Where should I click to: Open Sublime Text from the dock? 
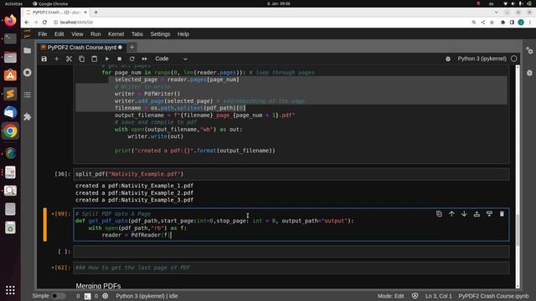click(x=10, y=94)
